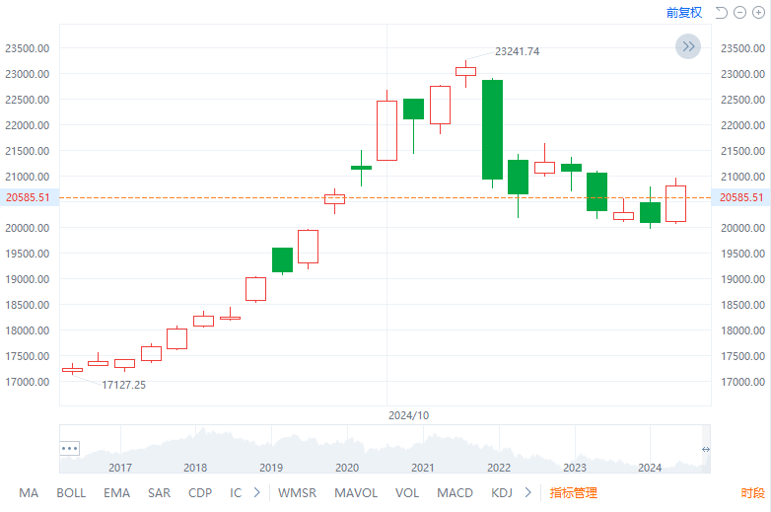Zoom in using the plus circle icon
The image size is (771, 512).
[758, 13]
